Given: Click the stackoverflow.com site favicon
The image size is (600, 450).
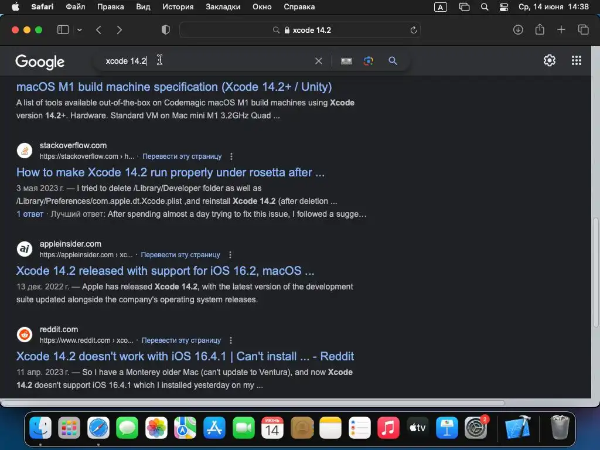Looking at the screenshot, I should [25, 151].
